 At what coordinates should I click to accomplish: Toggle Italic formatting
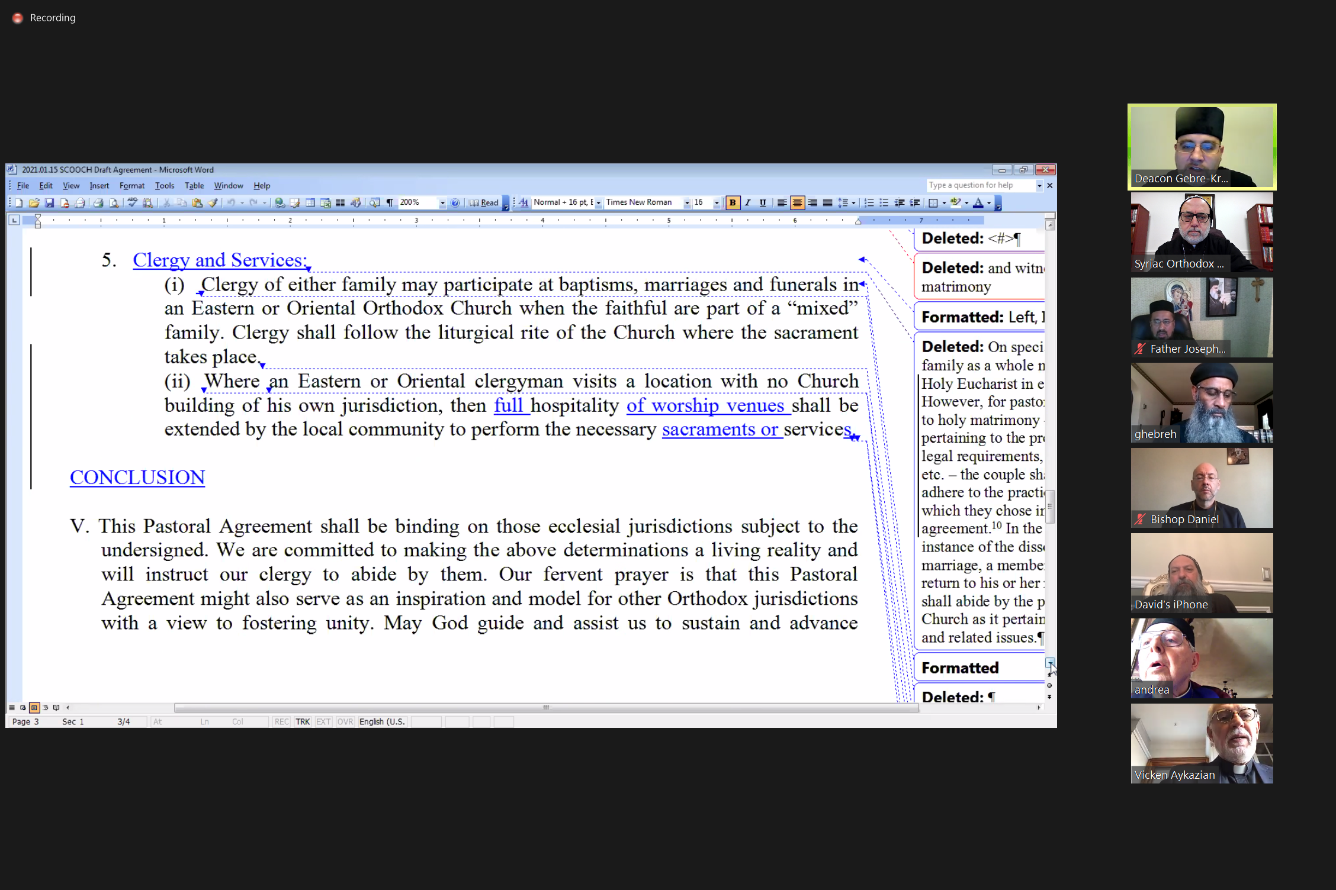[748, 203]
